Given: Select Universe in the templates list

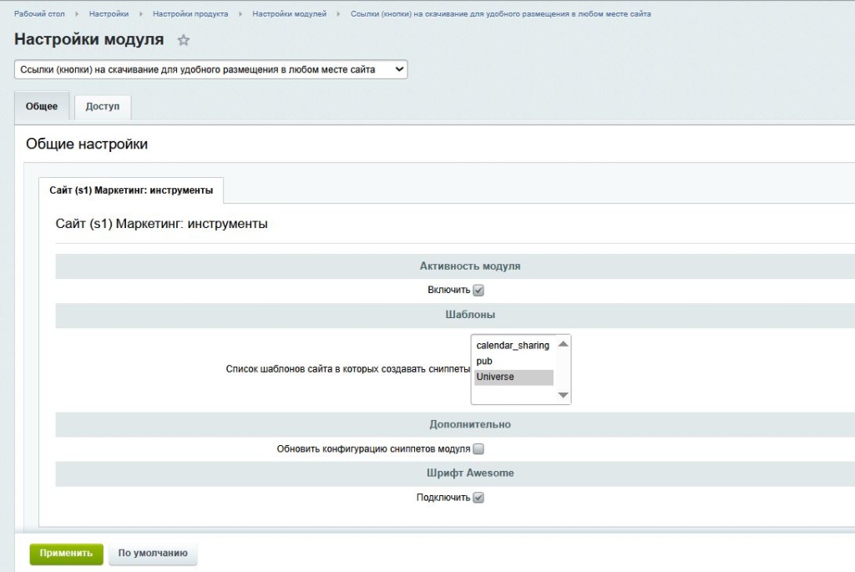Looking at the screenshot, I should 514,377.
